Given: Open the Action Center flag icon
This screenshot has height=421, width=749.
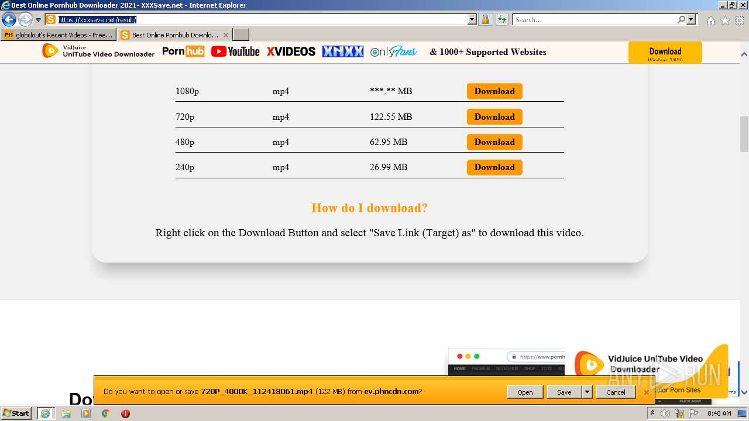Looking at the screenshot, I should click(693, 413).
